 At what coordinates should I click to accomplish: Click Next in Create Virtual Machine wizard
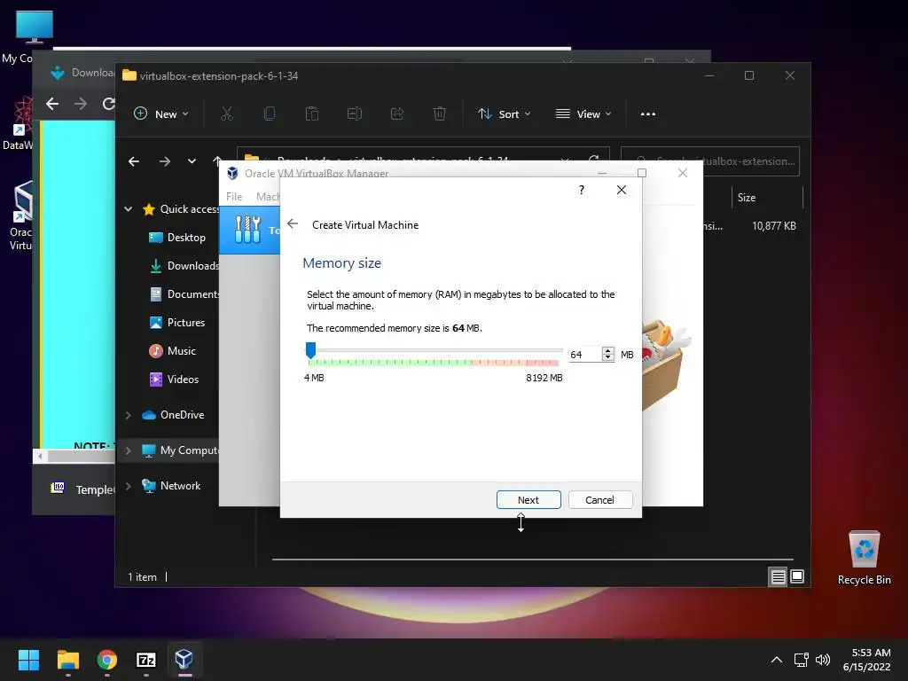click(x=528, y=500)
